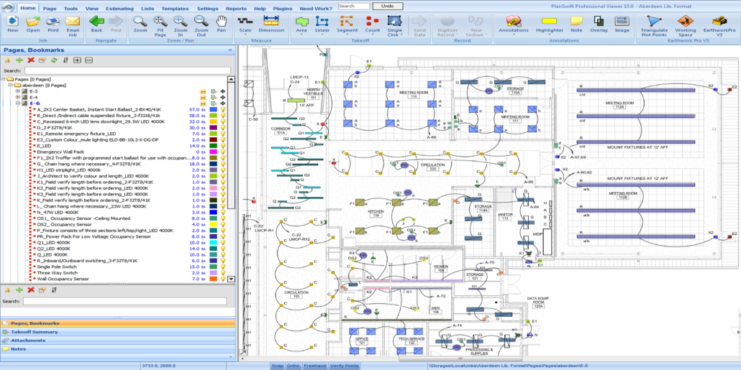Click the blue color swatch for A_2X2 Center Basket

[x=213, y=109]
